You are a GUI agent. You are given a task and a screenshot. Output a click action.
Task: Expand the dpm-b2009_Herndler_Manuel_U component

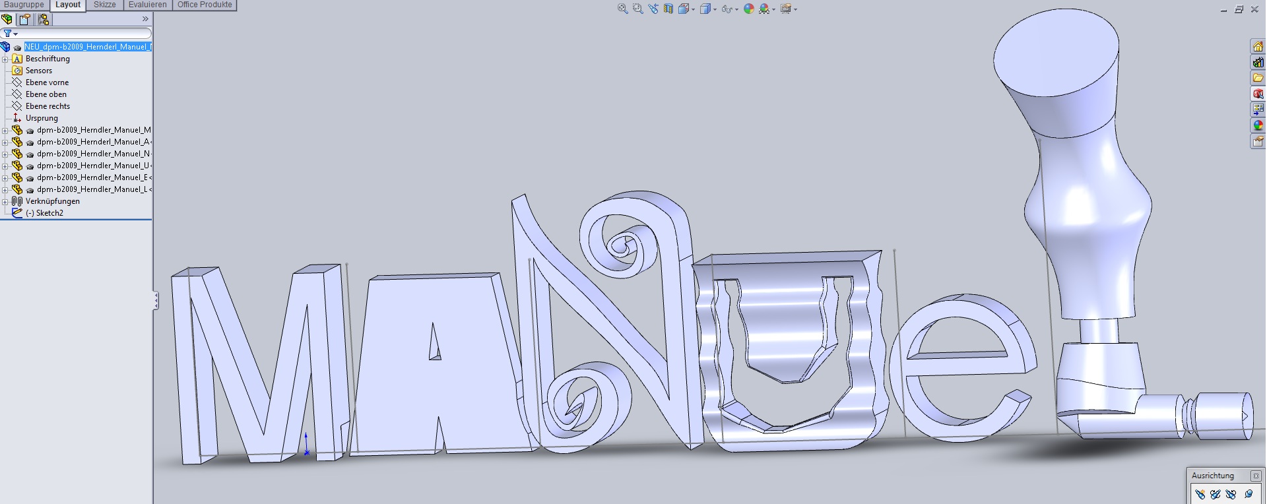point(5,166)
